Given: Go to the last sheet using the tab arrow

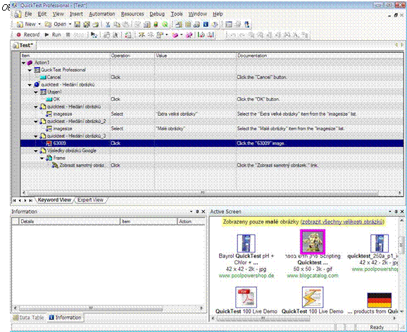Looking at the screenshot, I should [x=30, y=200].
